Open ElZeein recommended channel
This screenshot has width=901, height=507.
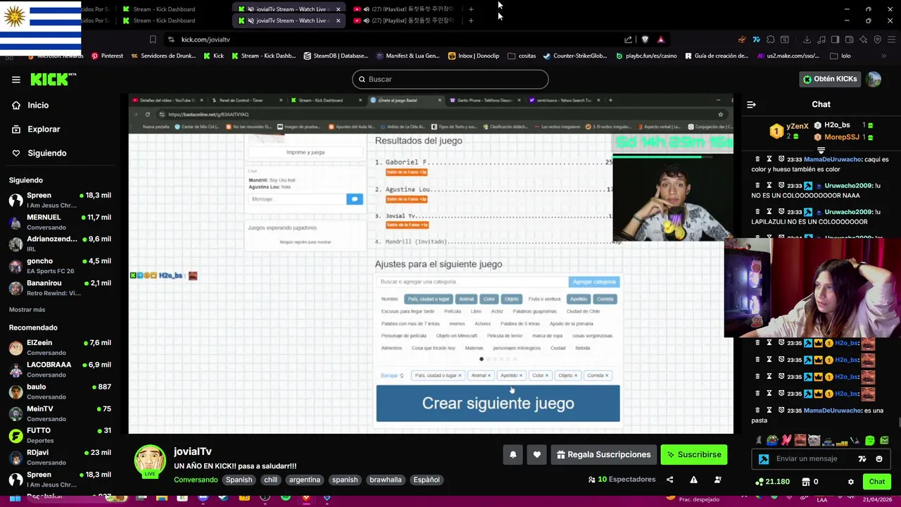click(59, 347)
